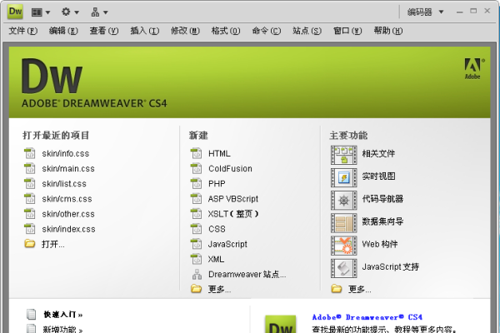The image size is (500, 333).
Task: Click the Dw thumbnail at bottom
Action: pyautogui.click(x=281, y=325)
